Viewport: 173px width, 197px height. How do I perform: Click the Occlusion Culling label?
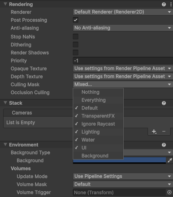(30, 92)
